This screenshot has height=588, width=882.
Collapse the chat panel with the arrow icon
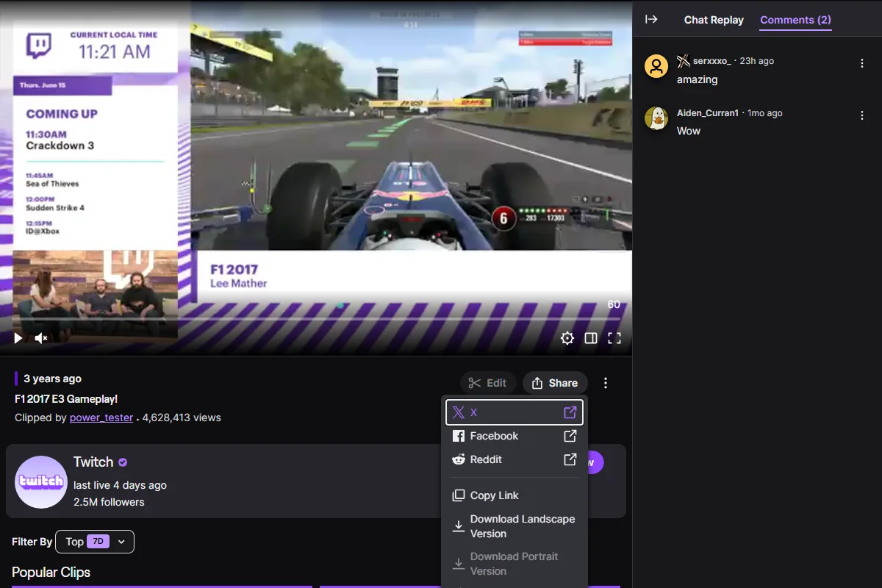pyautogui.click(x=651, y=19)
